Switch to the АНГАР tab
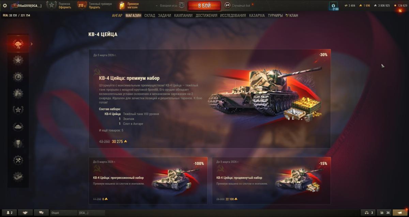 [117, 15]
